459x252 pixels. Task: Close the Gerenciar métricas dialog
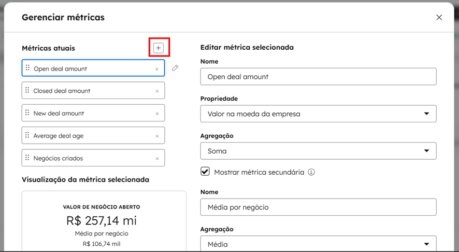pyautogui.click(x=439, y=18)
